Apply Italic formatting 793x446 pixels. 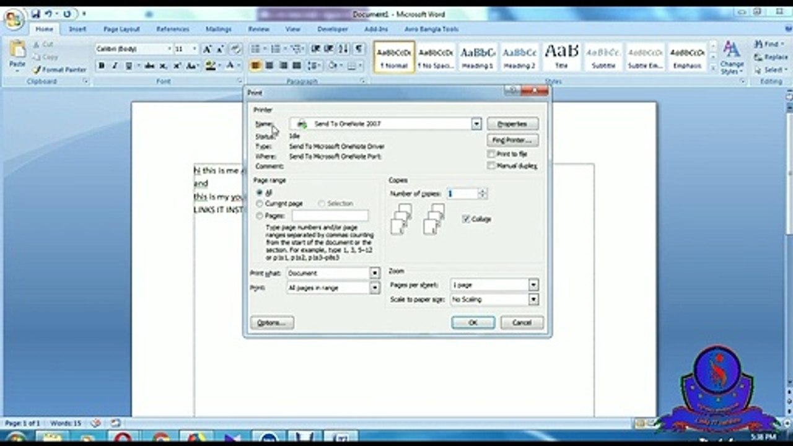115,66
